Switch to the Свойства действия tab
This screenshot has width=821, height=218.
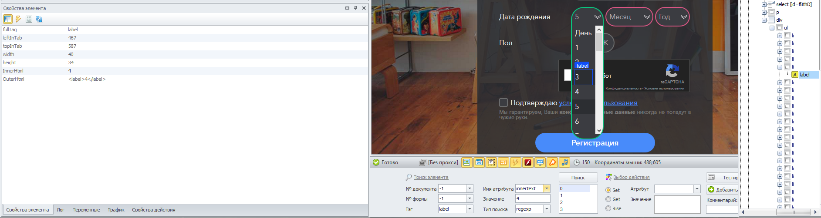point(154,210)
